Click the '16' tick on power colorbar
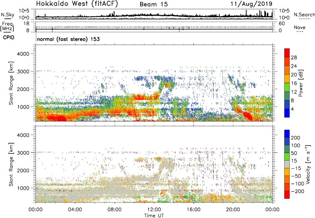The width and height of the screenshot is (315, 218). [294, 83]
